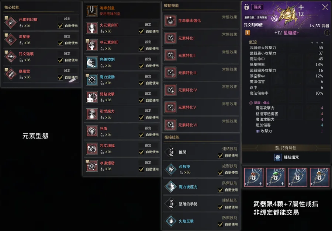Select the 必殺技 chain skill icon
Image resolution: width=332 pixels, height=231 pixels.
tap(171, 169)
